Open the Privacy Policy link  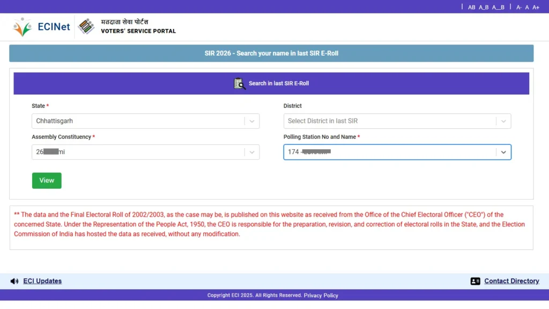321,295
